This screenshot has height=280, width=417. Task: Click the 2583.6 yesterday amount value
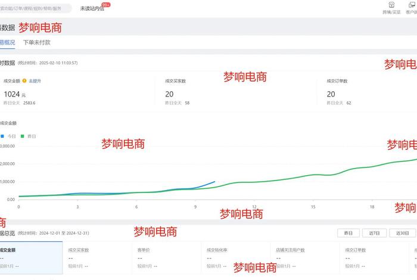pos(29,103)
